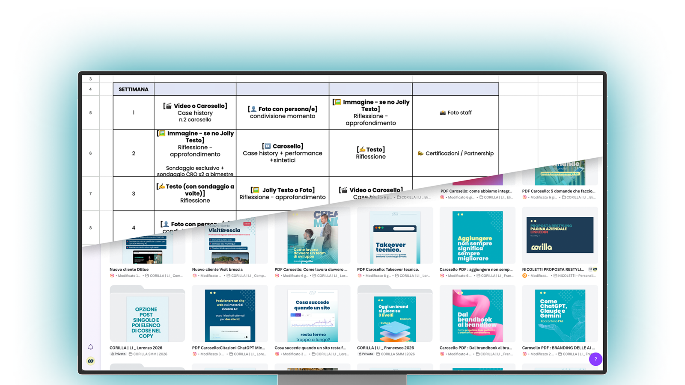Open the purple help question-mark button

tap(596, 359)
